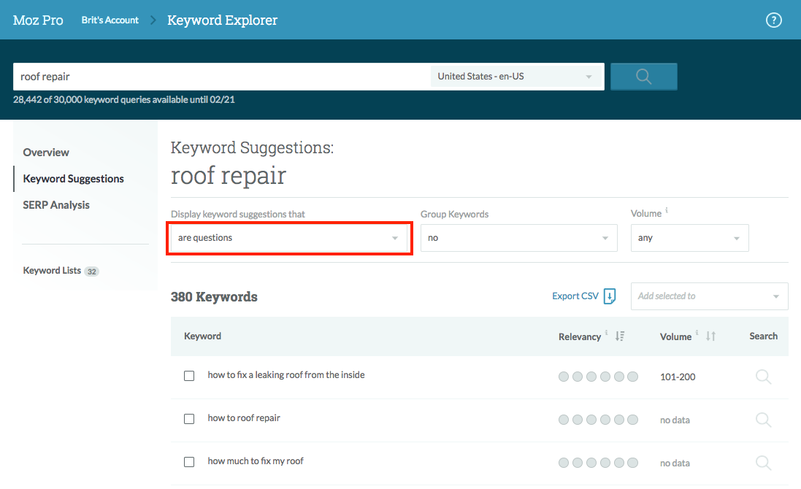Image resolution: width=801 pixels, height=489 pixels.
Task: Search 'how to fix a leaking roof' magnifier
Action: point(763,377)
